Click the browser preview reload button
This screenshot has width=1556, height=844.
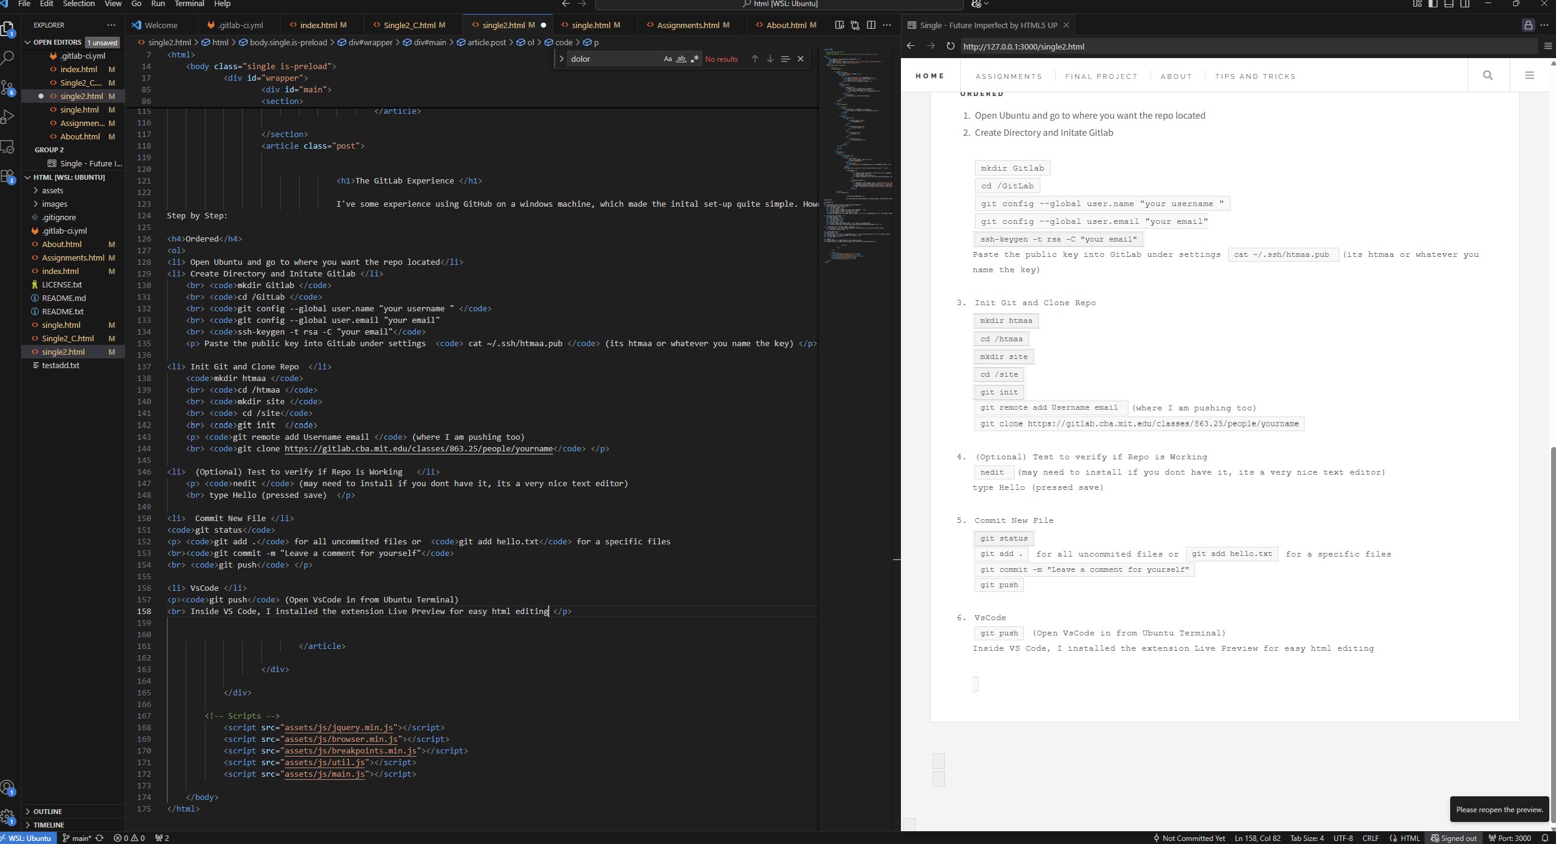point(950,46)
